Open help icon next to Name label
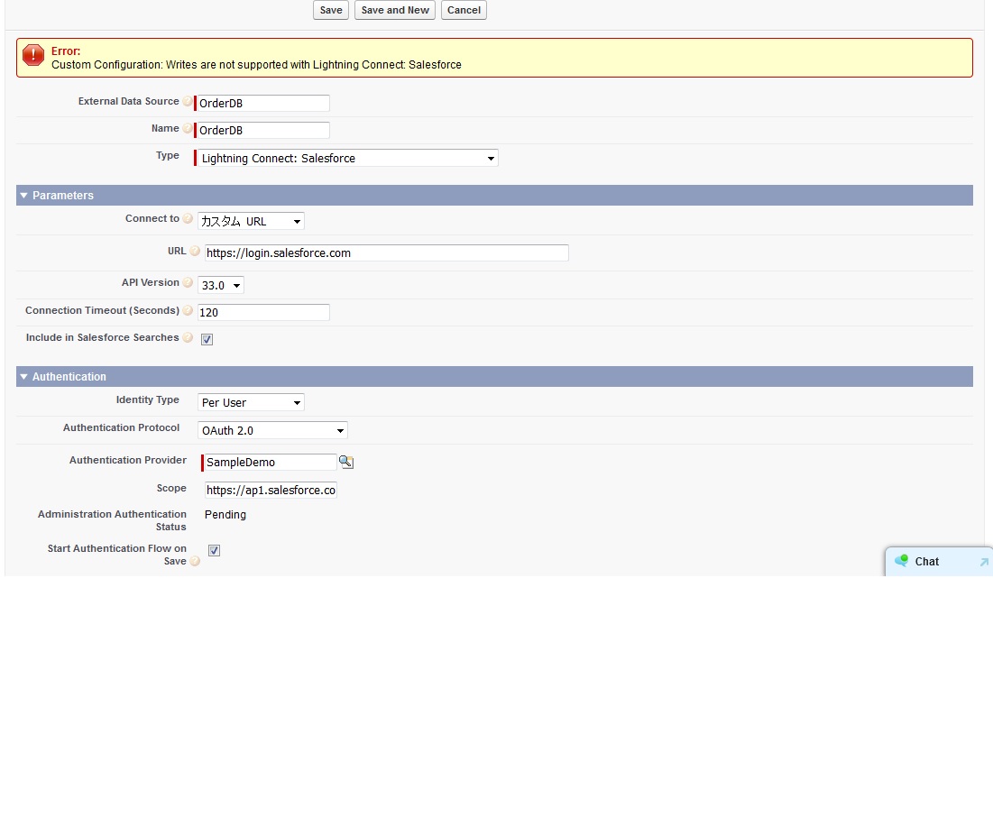 pyautogui.click(x=188, y=129)
